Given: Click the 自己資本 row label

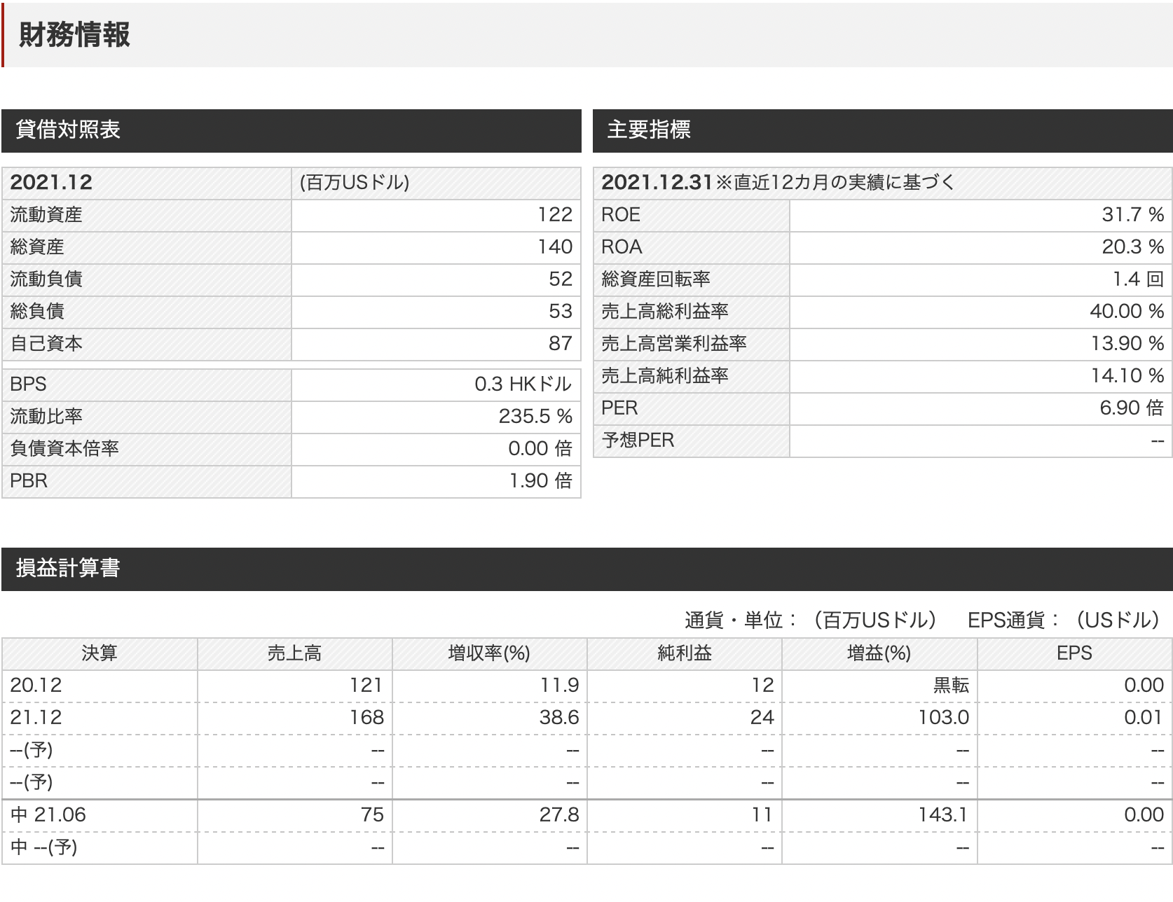Looking at the screenshot, I should [x=146, y=344].
